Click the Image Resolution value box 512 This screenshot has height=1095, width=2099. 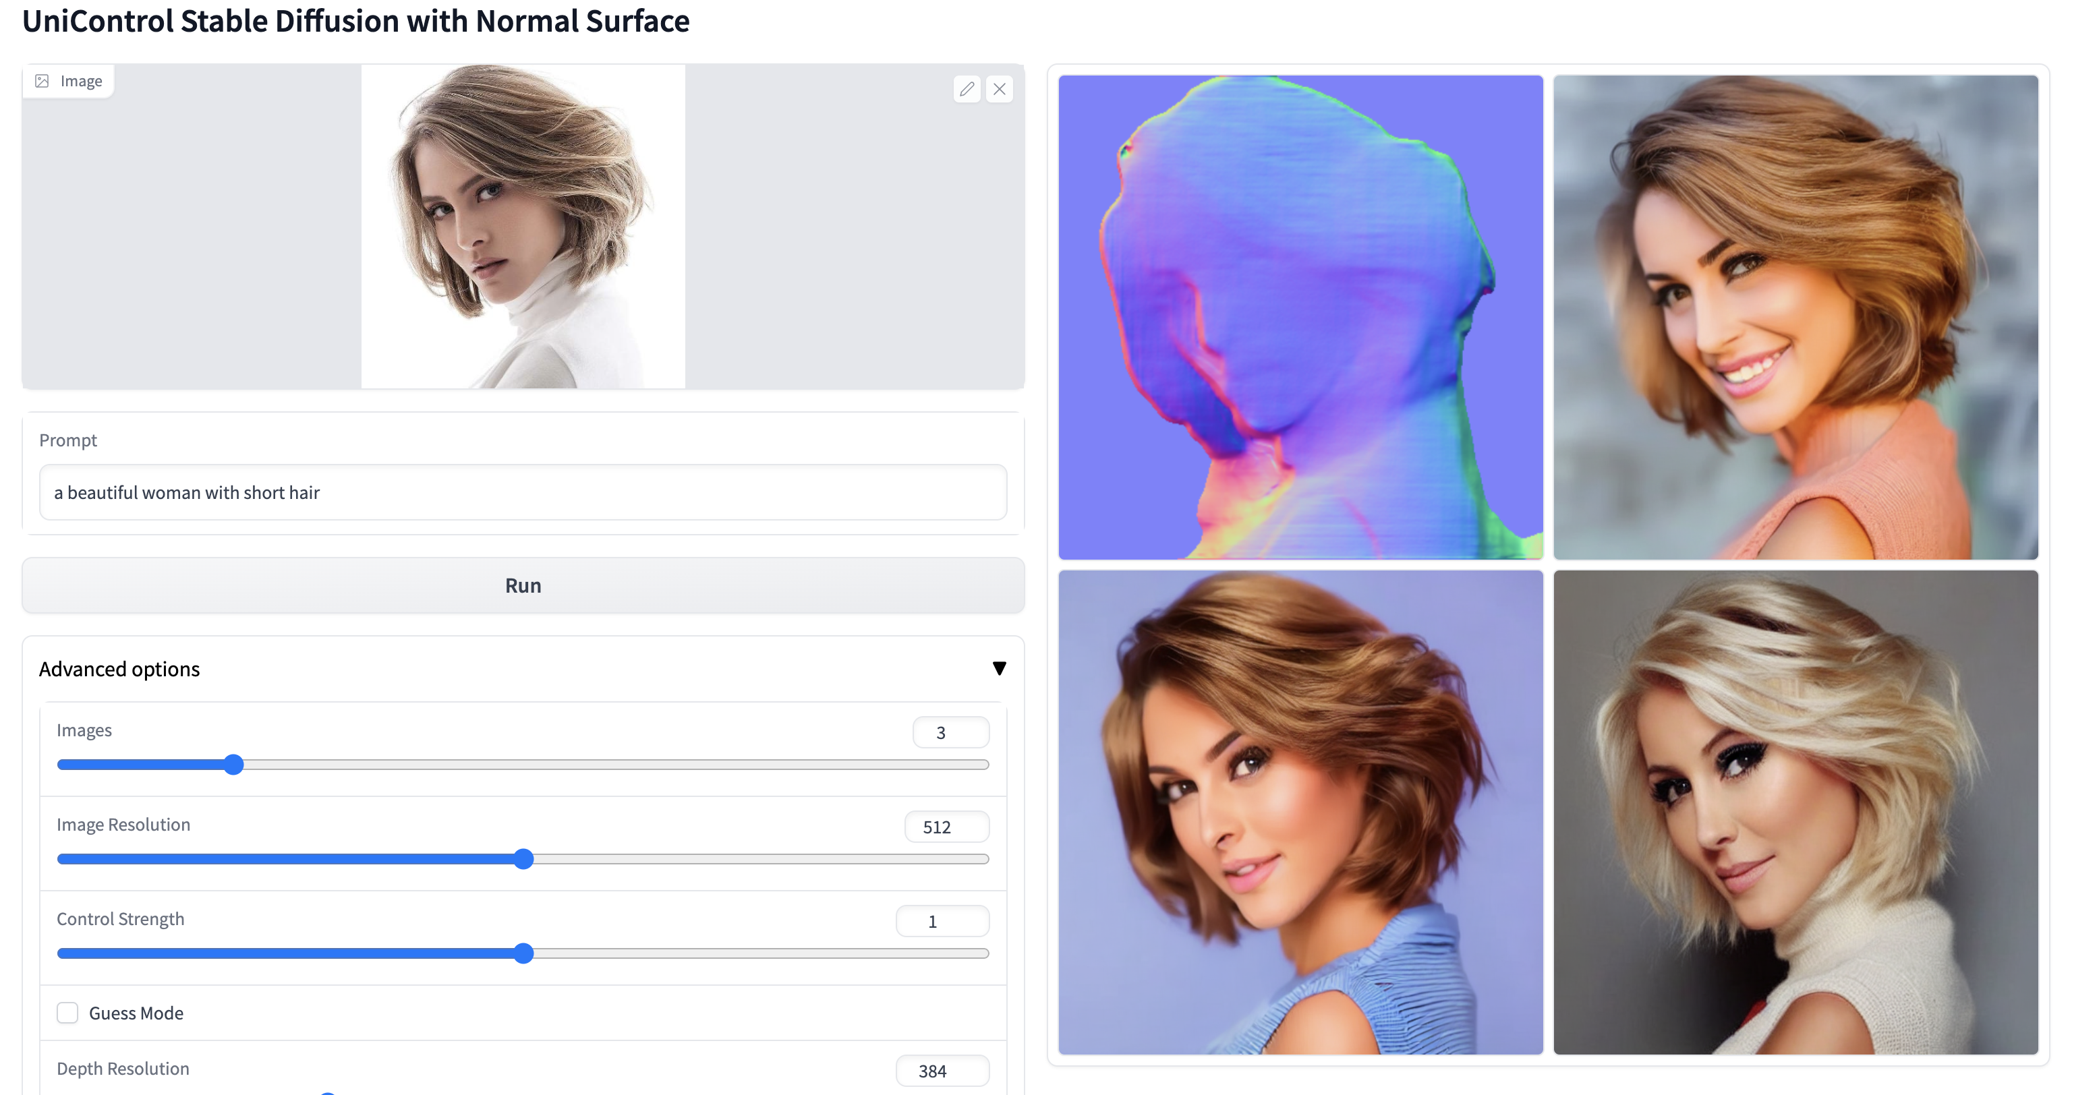[x=946, y=827]
